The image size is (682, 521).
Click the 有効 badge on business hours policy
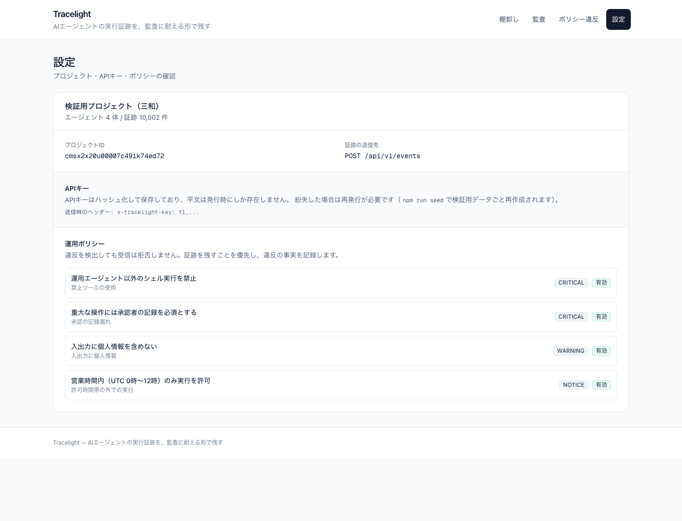pos(601,385)
